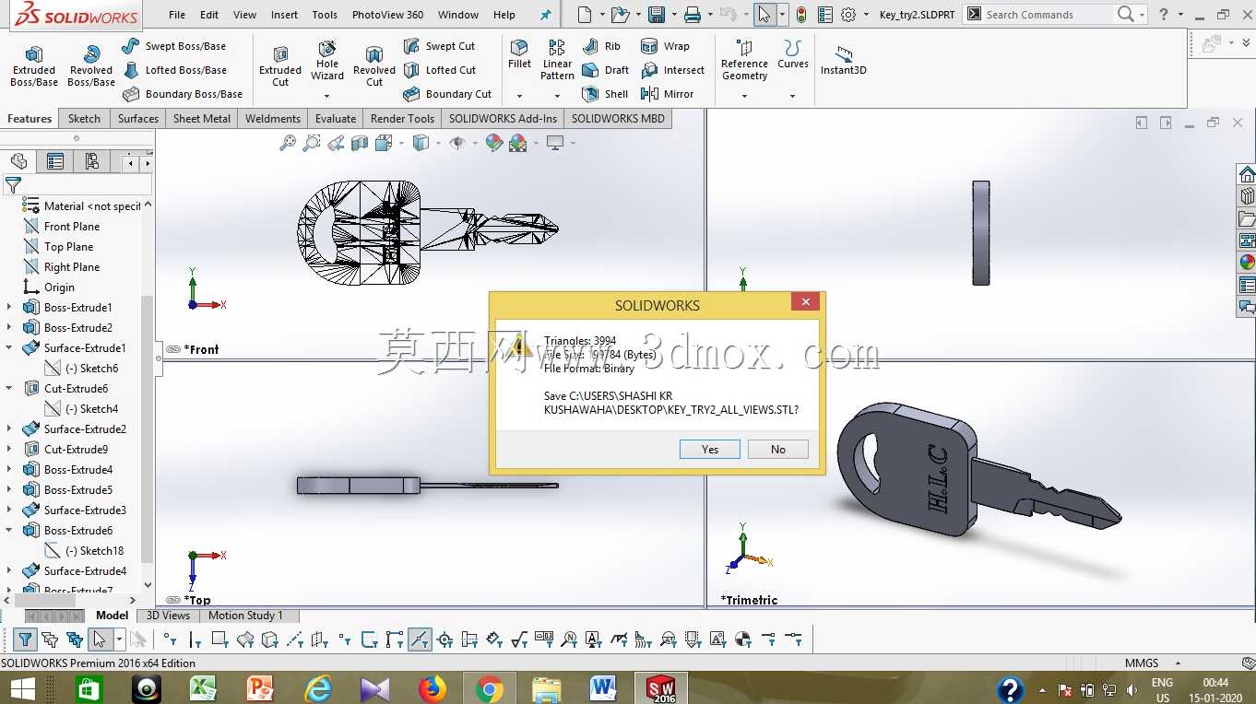Screen dimensions: 1256x704
Task: Toggle Instant3D mode
Action: coord(843,61)
